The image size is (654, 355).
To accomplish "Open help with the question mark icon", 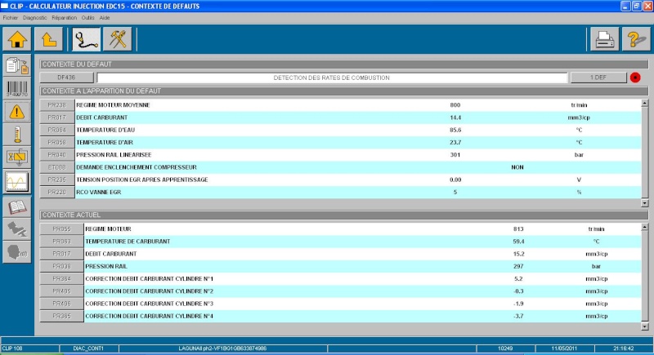I will tap(636, 39).
